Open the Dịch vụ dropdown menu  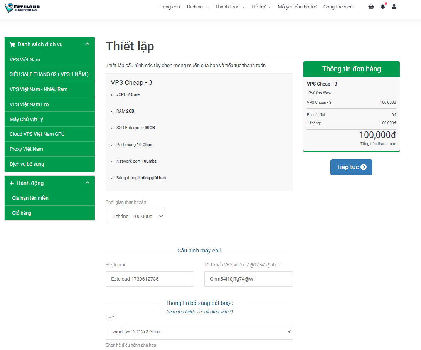[x=197, y=7]
